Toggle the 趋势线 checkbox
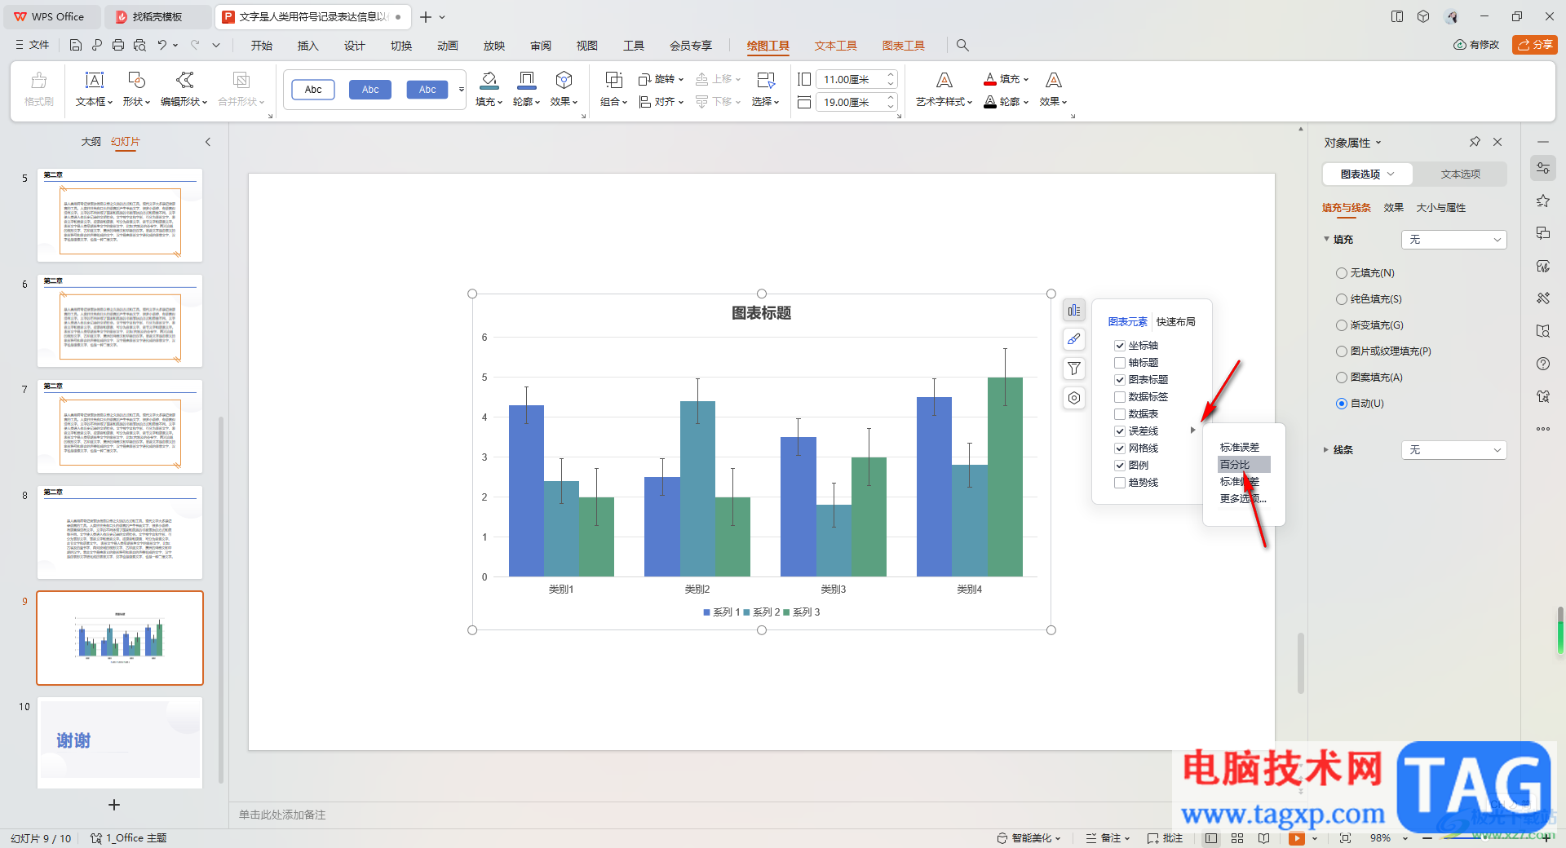The width and height of the screenshot is (1566, 848). pyautogui.click(x=1120, y=483)
